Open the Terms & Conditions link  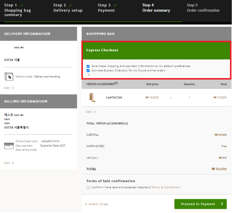click(166, 187)
